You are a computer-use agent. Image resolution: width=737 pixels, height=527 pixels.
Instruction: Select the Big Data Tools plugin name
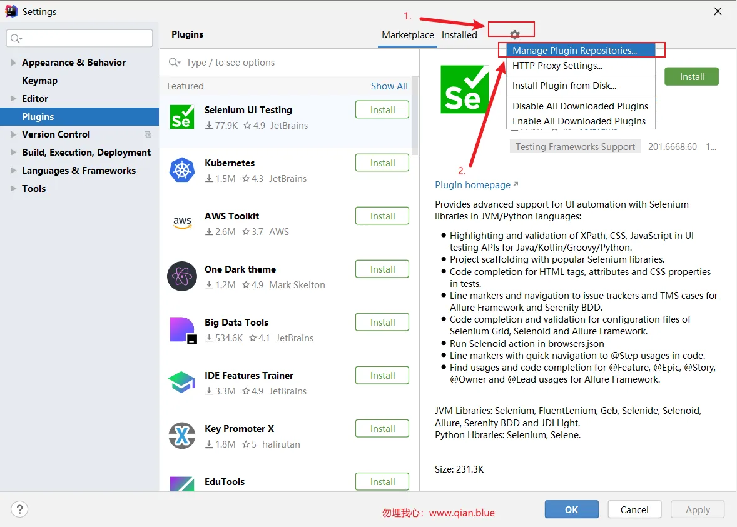pyautogui.click(x=236, y=322)
